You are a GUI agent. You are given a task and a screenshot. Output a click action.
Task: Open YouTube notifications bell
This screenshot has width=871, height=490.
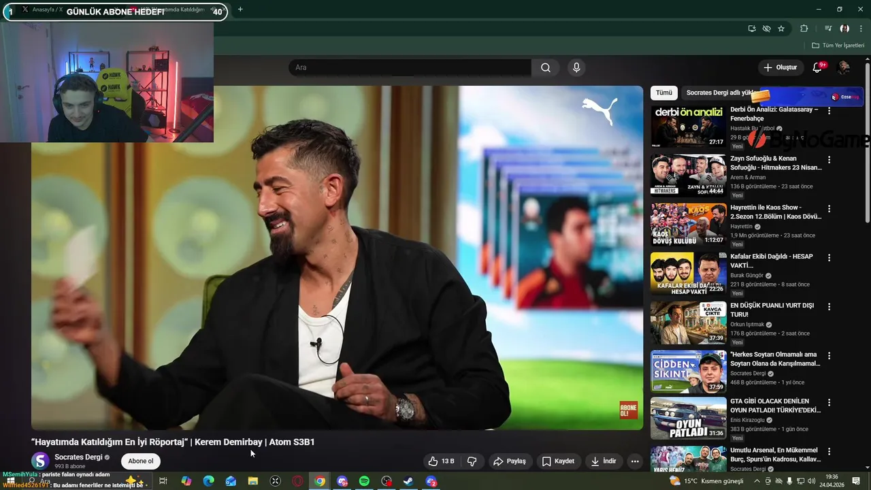click(x=818, y=67)
